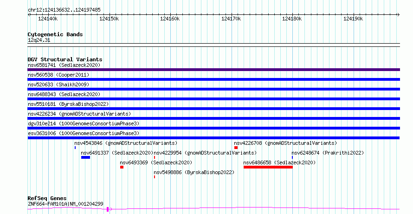Open the dgv310e214 (1000GenomesConsortiumPhase3) label
The width and height of the screenshot is (413, 214).
pyautogui.click(x=84, y=123)
